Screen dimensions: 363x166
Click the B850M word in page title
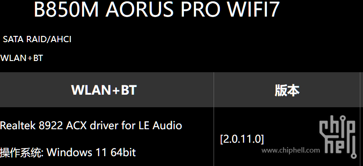(x=66, y=9)
